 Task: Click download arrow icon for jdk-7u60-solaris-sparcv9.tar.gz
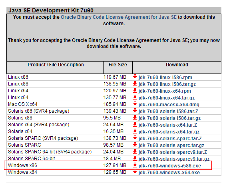pyautogui.click(x=135, y=158)
